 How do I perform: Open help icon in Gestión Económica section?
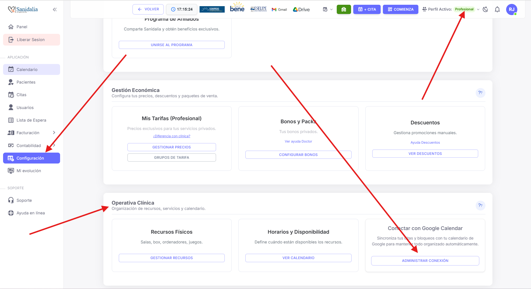click(480, 93)
